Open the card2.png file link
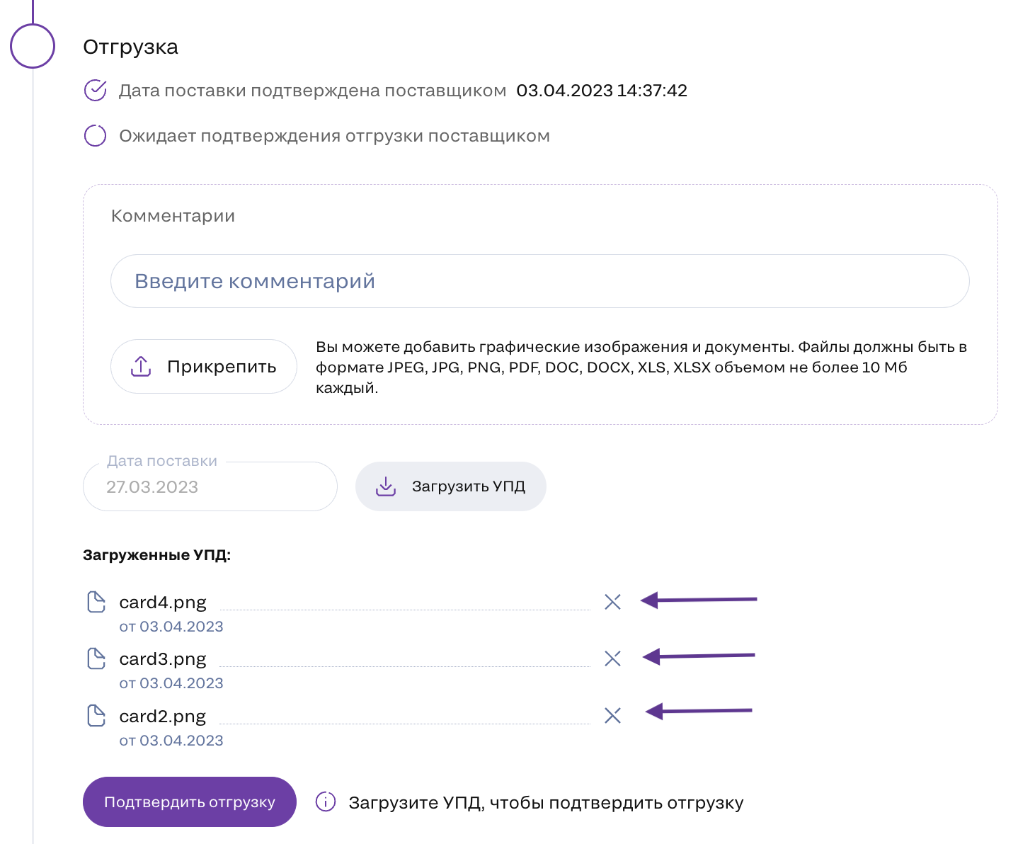Image resolution: width=1018 pixels, height=844 pixels. point(163,717)
